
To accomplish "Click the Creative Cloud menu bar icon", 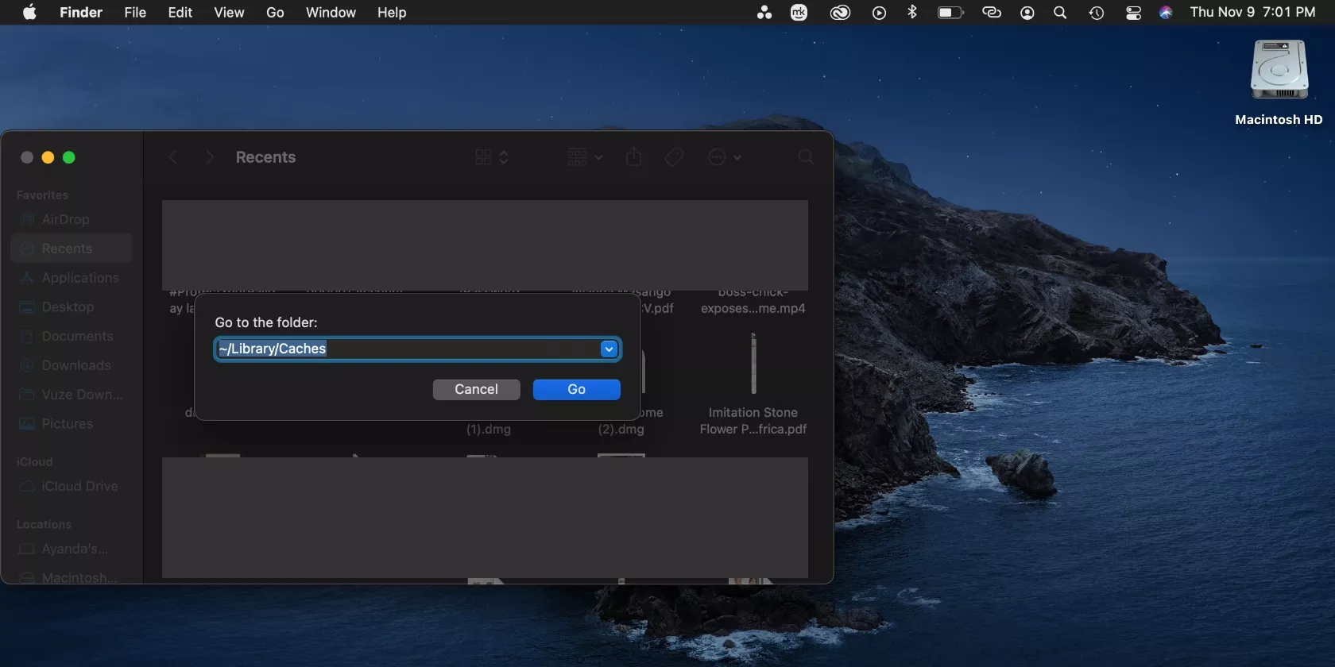I will (840, 12).
